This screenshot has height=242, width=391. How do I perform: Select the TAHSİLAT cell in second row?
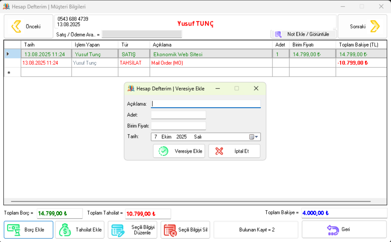[x=134, y=63]
